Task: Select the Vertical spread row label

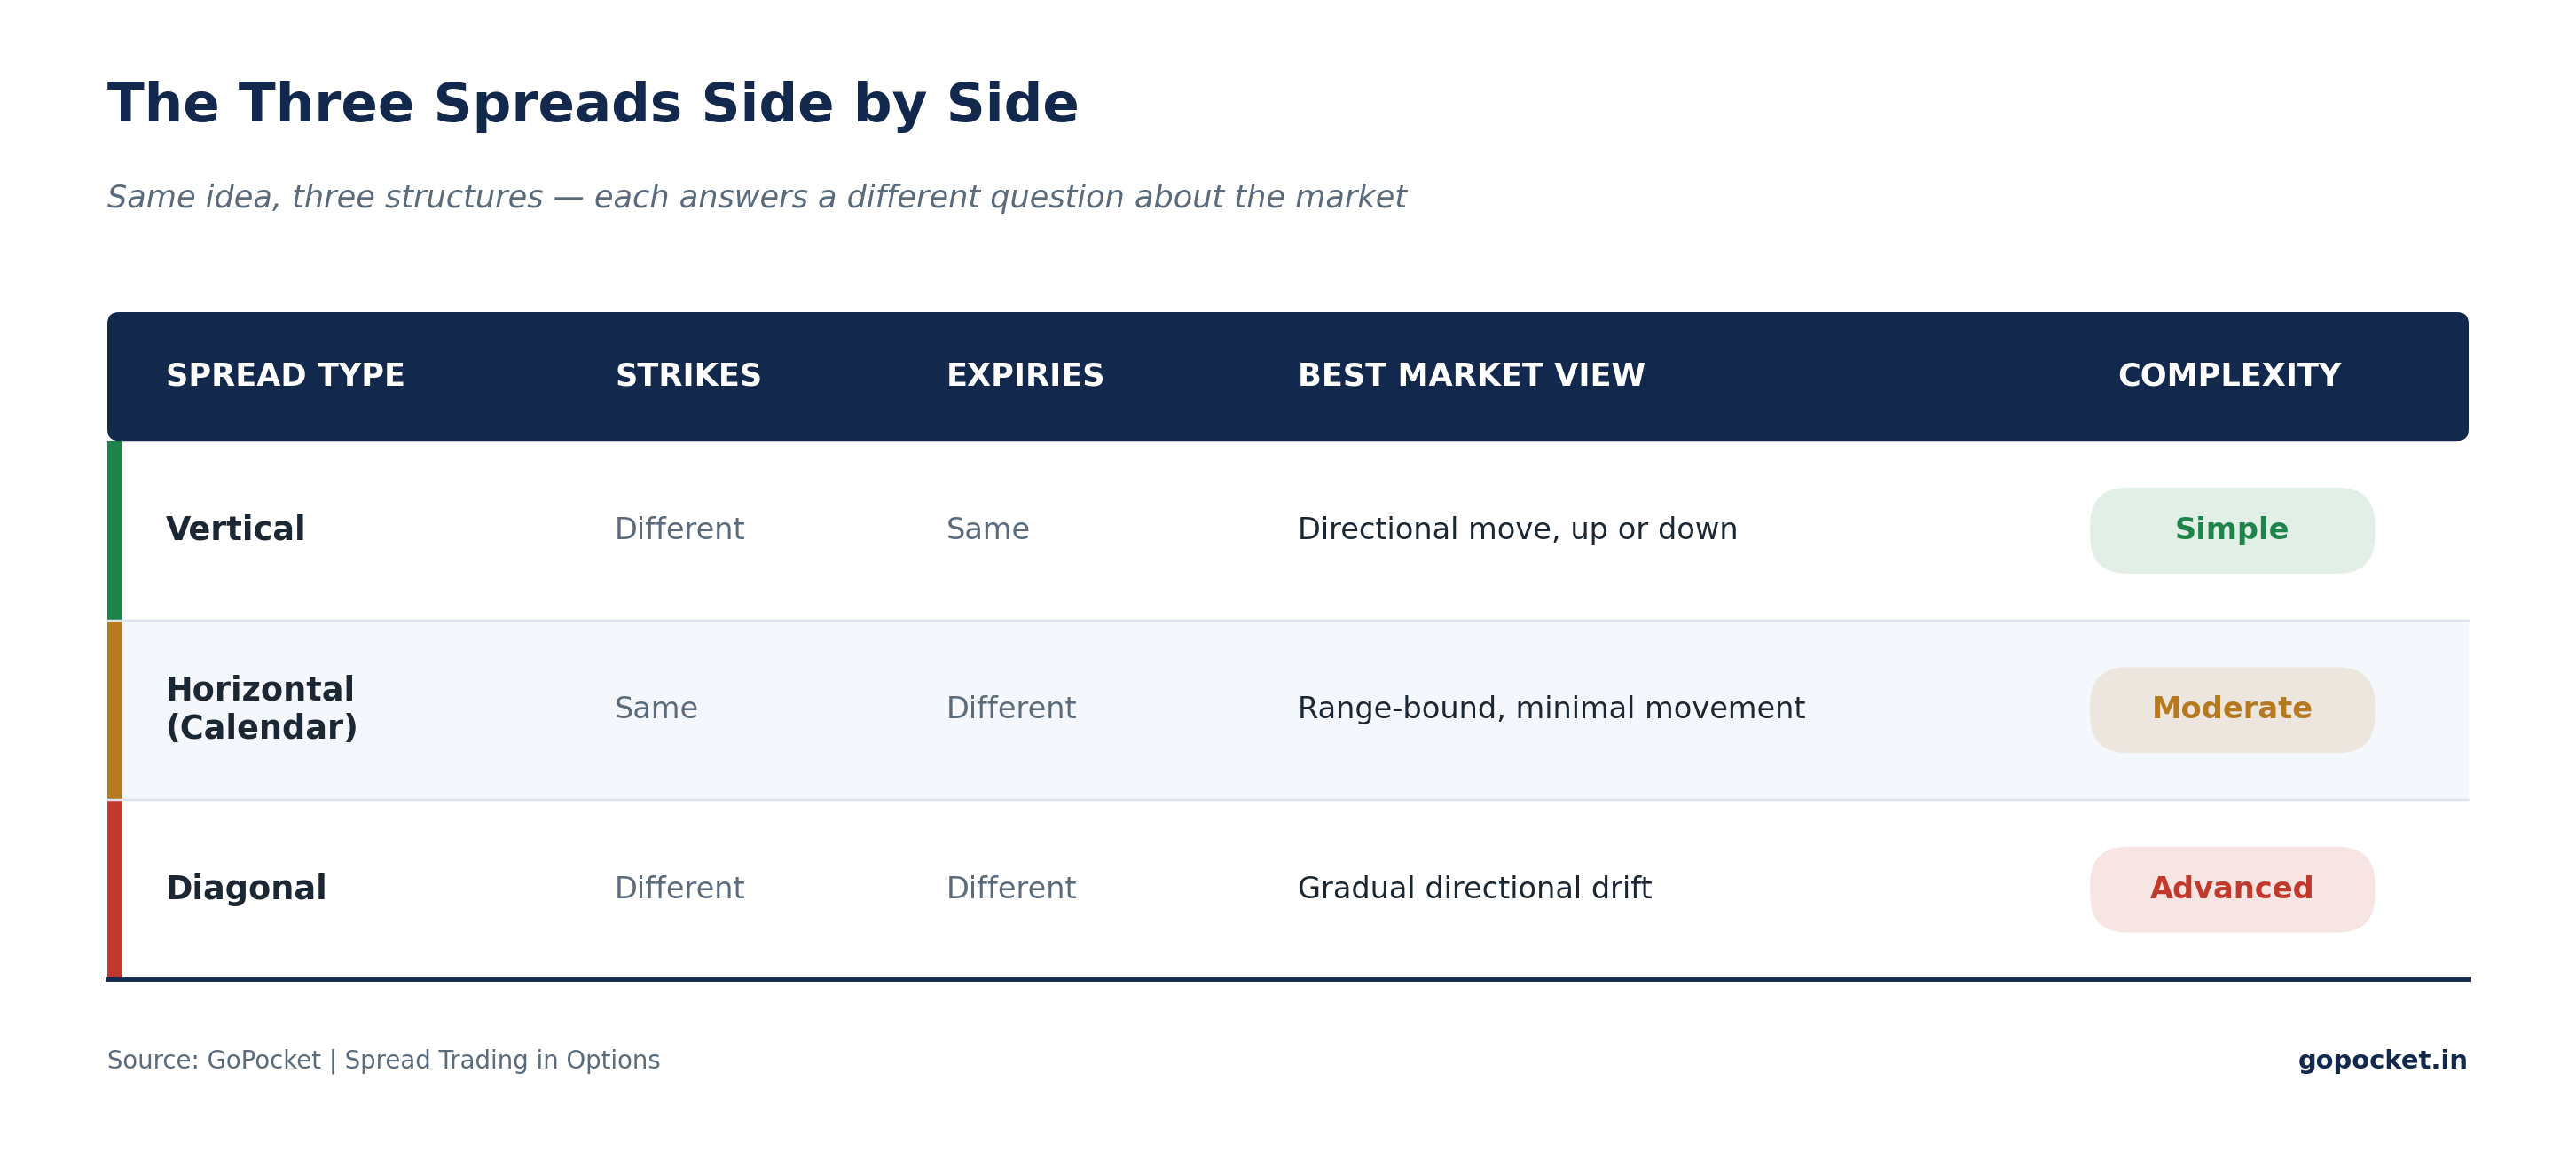Action: tap(235, 529)
